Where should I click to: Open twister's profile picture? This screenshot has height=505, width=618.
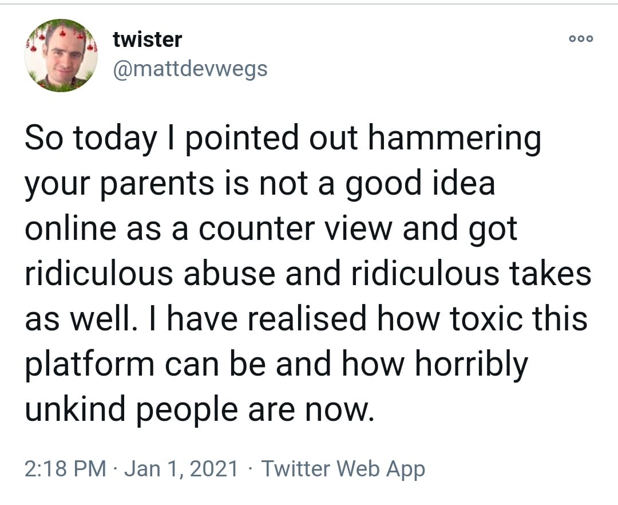tap(61, 55)
